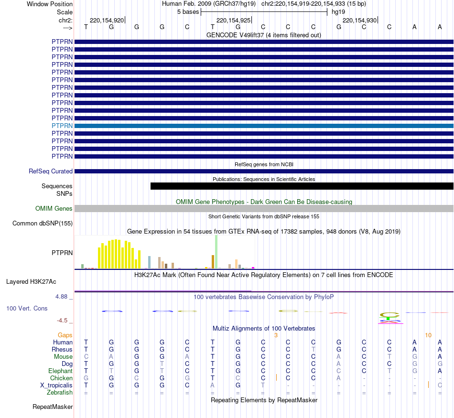Screen dimensions: 454x418
Task: Click the GTEx PTPRN expression label
Action: point(62,253)
